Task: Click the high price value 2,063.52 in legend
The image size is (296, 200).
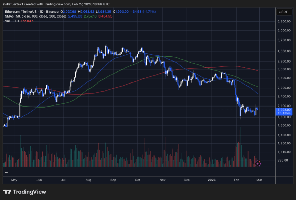Action: coord(86,11)
